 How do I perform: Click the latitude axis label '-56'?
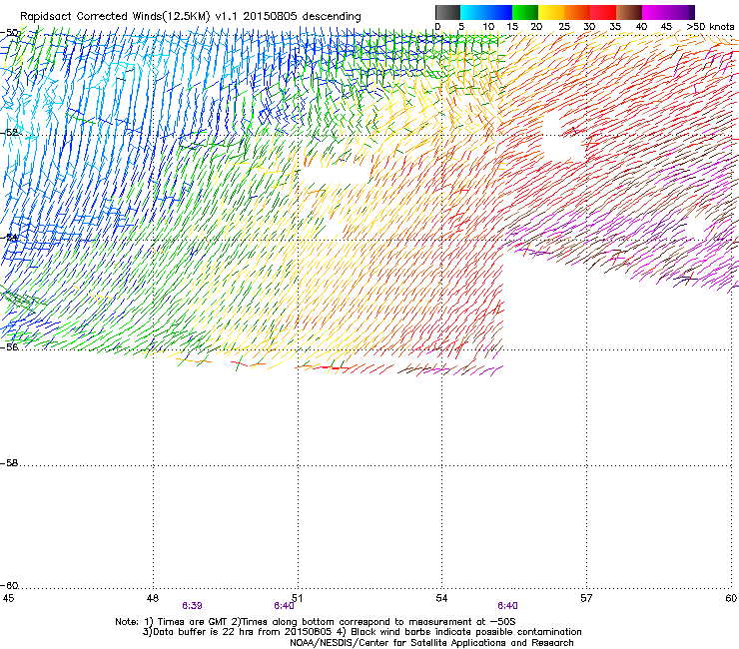coord(10,347)
